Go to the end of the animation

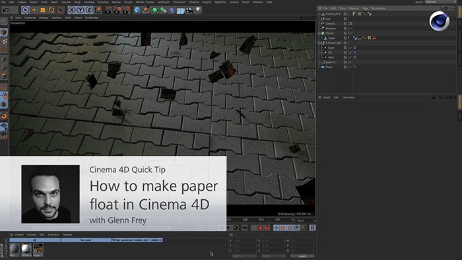click(x=245, y=228)
